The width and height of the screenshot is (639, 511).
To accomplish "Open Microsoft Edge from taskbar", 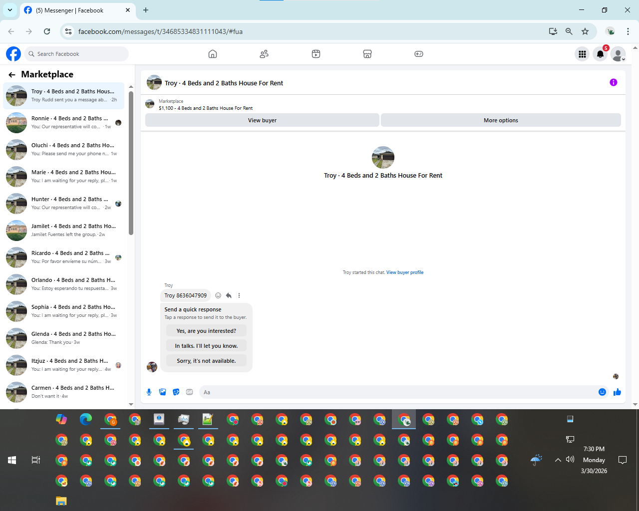I will [x=86, y=419].
